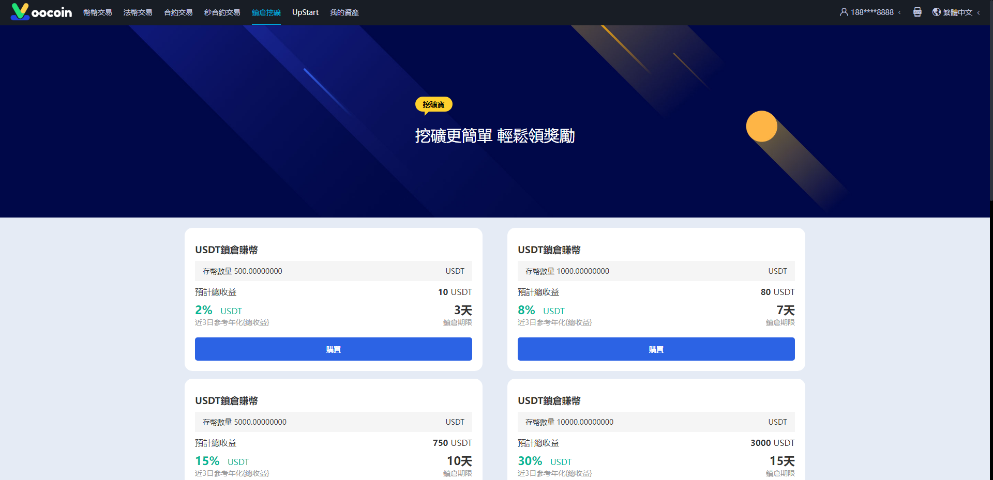Open the APP download phone icon
The image size is (993, 480).
[x=917, y=12]
